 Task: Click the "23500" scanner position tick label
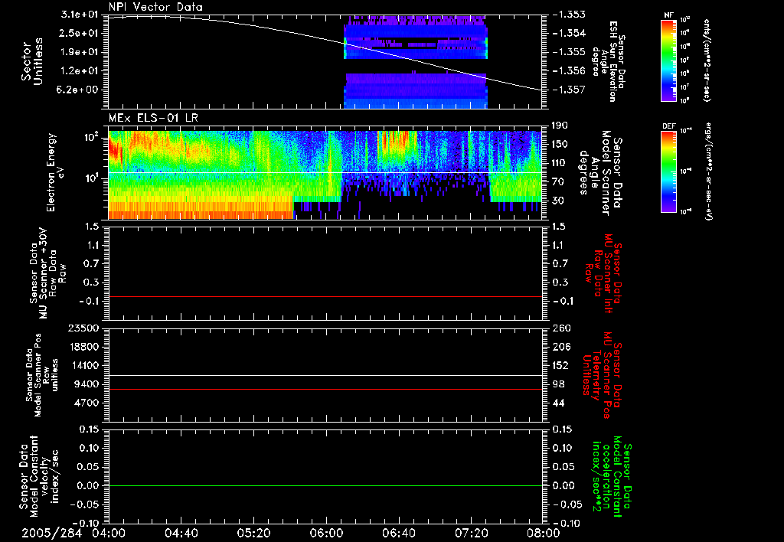tap(83, 328)
